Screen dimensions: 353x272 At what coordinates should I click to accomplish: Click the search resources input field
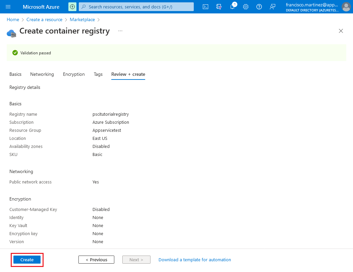(136, 6)
